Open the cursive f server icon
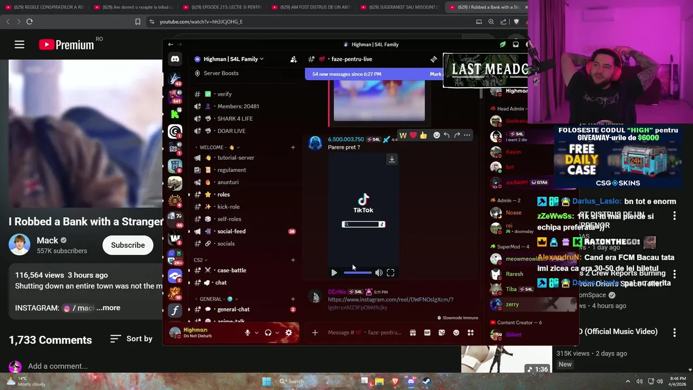 pyautogui.click(x=175, y=311)
